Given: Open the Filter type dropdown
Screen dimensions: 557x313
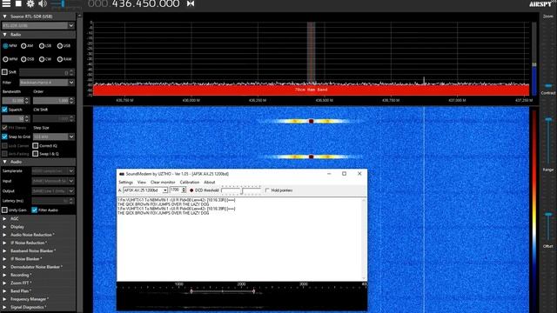Looking at the screenshot, I should click(47, 83).
